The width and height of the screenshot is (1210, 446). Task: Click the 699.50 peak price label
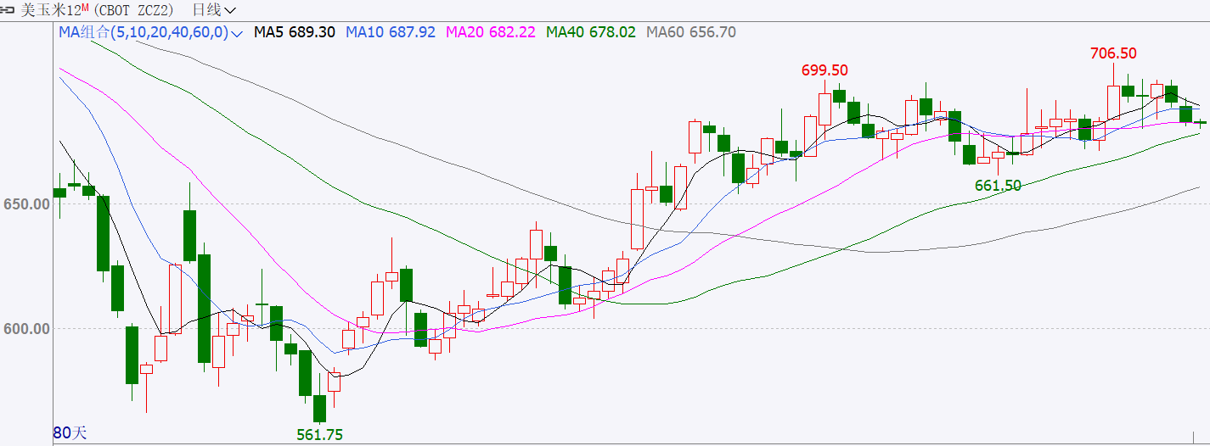point(824,70)
